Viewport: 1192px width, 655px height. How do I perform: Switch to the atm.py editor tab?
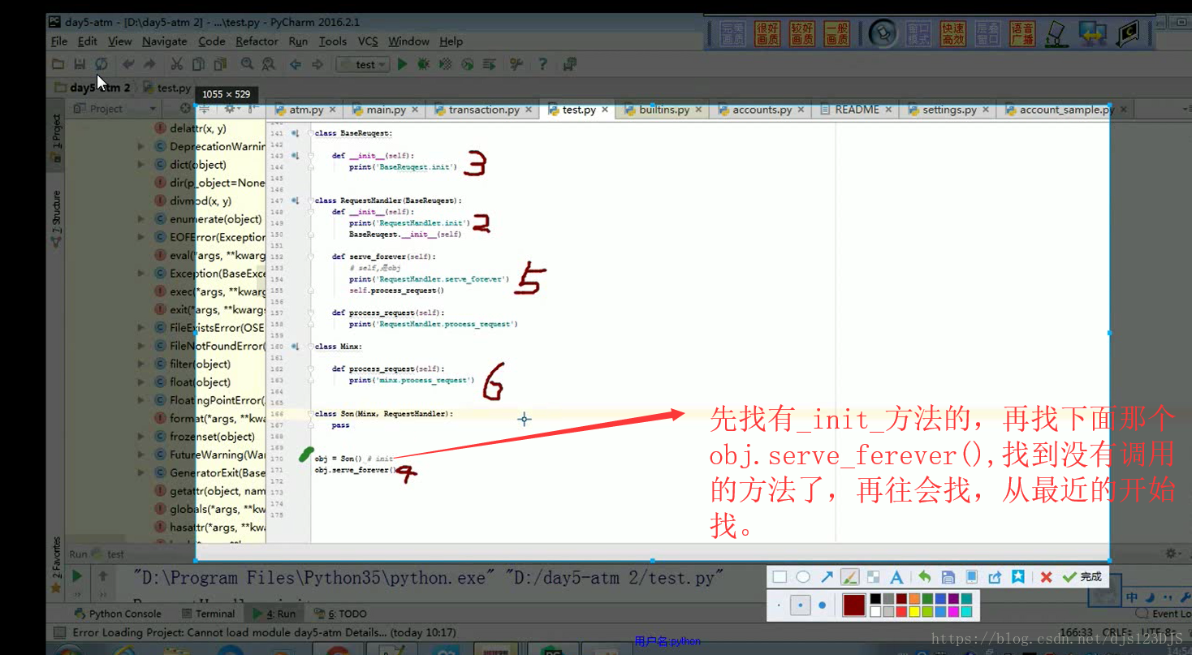(306, 110)
